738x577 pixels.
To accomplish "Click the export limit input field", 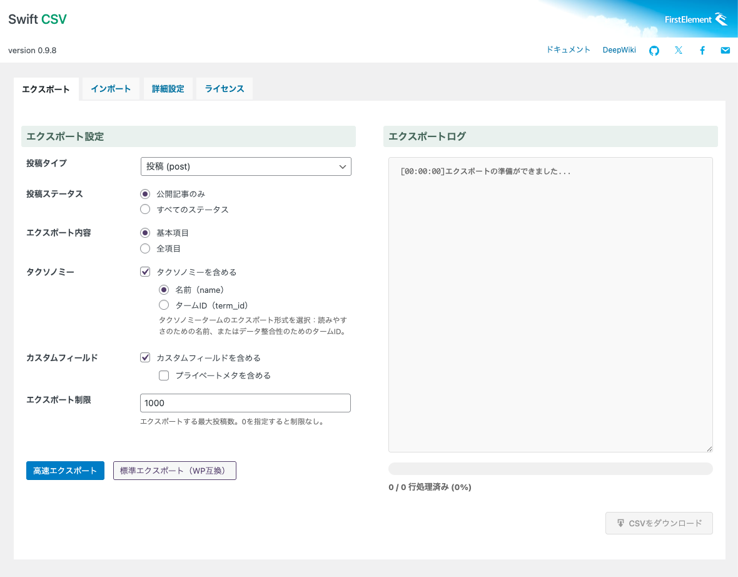I will pyautogui.click(x=245, y=403).
